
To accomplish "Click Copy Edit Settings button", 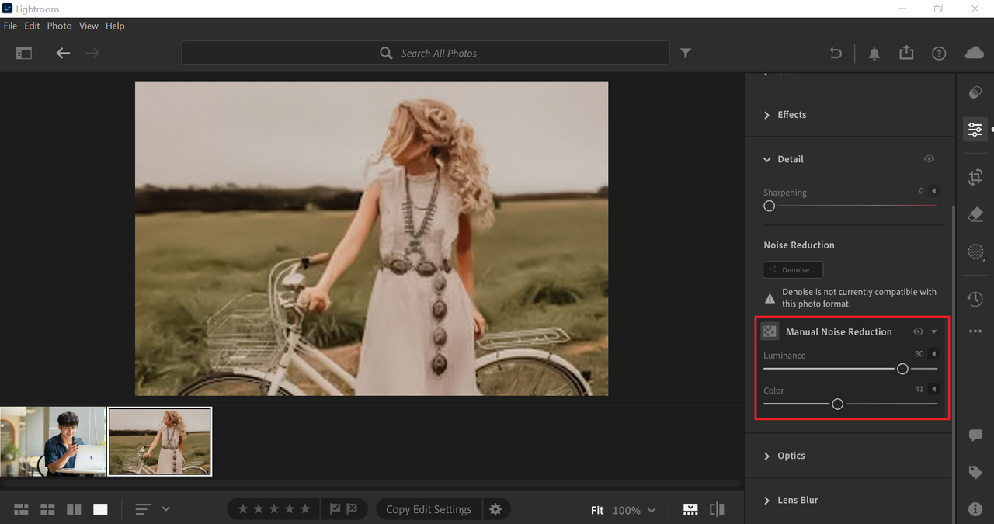I will click(429, 509).
